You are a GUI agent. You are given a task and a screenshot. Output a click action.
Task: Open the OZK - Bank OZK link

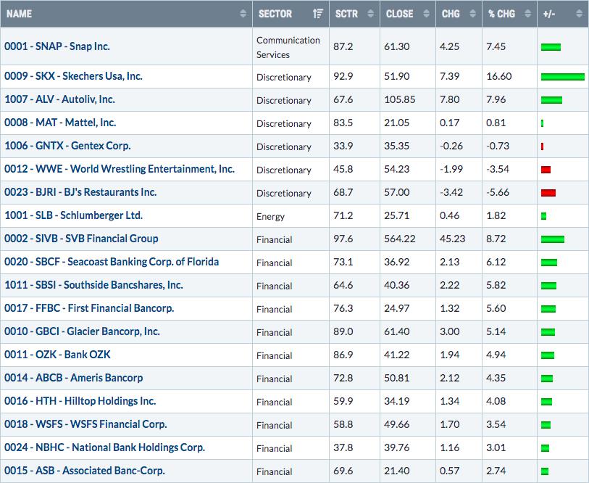(x=57, y=355)
